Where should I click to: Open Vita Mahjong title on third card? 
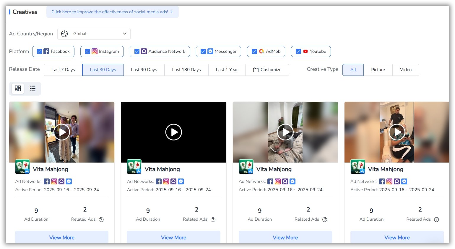tap(274, 169)
